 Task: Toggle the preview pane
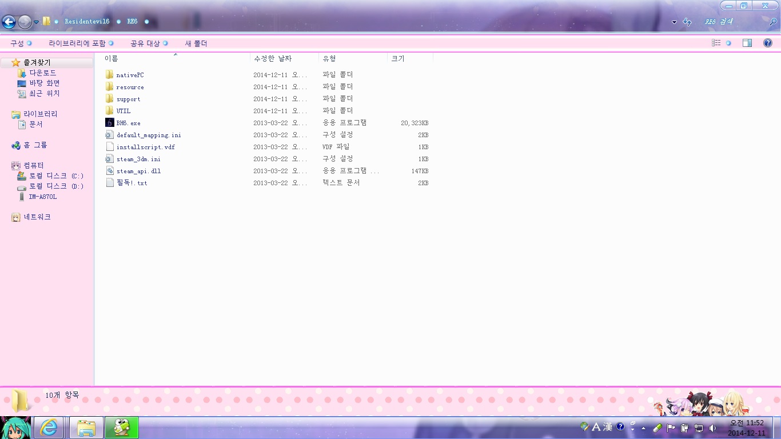(747, 43)
